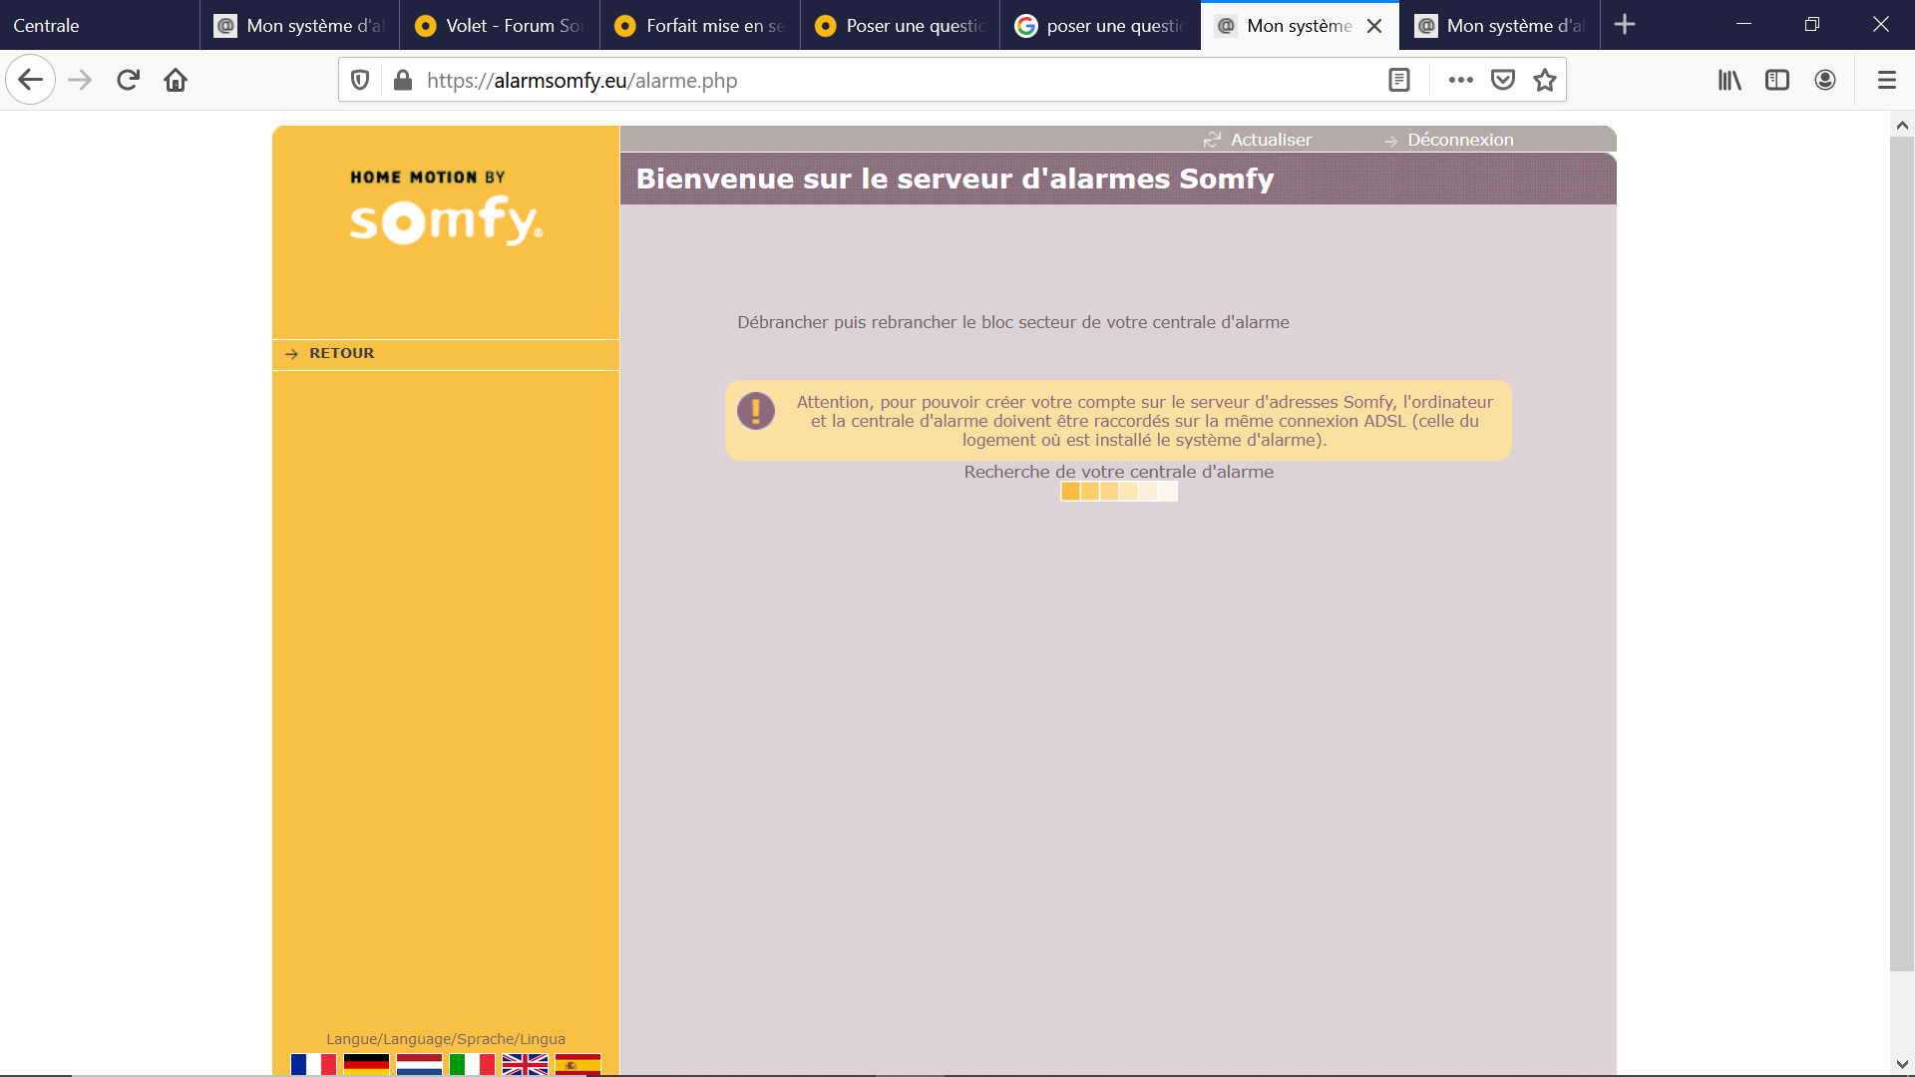
Task: Click the scrollbar down arrow
Action: tap(1902, 1064)
